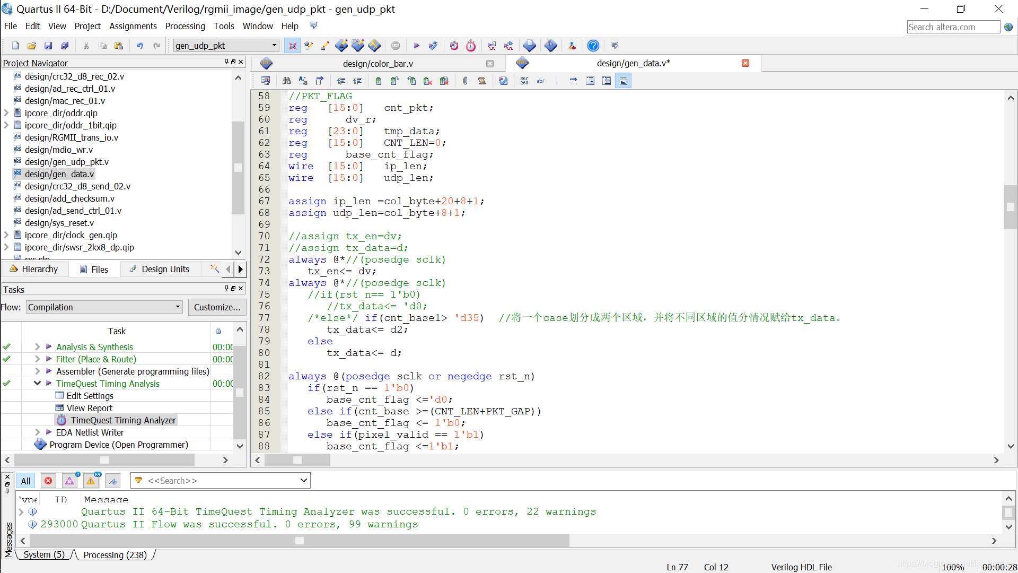Click the code editor horizontal scrollbar thumb
This screenshot has width=1018, height=573.
(297, 460)
